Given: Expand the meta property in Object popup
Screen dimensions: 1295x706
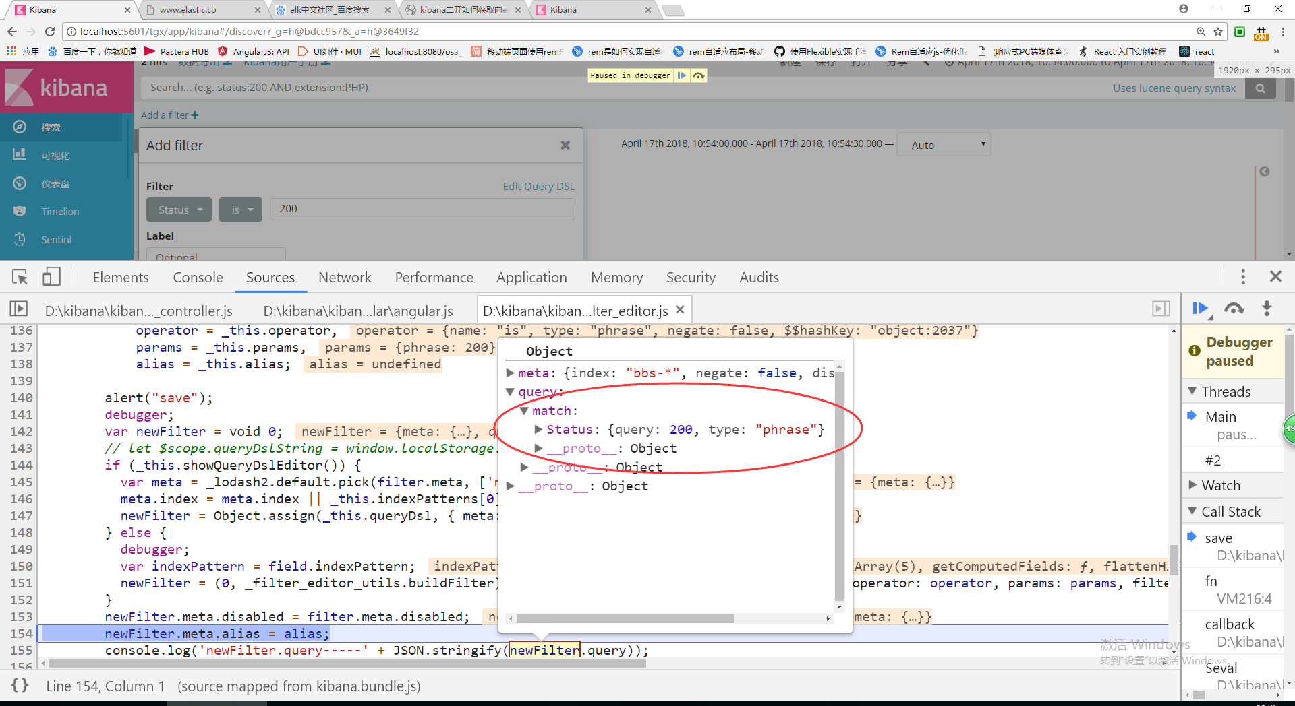Looking at the screenshot, I should click(510, 373).
